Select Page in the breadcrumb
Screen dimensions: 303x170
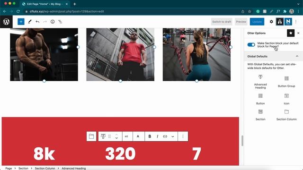(x=9, y=168)
